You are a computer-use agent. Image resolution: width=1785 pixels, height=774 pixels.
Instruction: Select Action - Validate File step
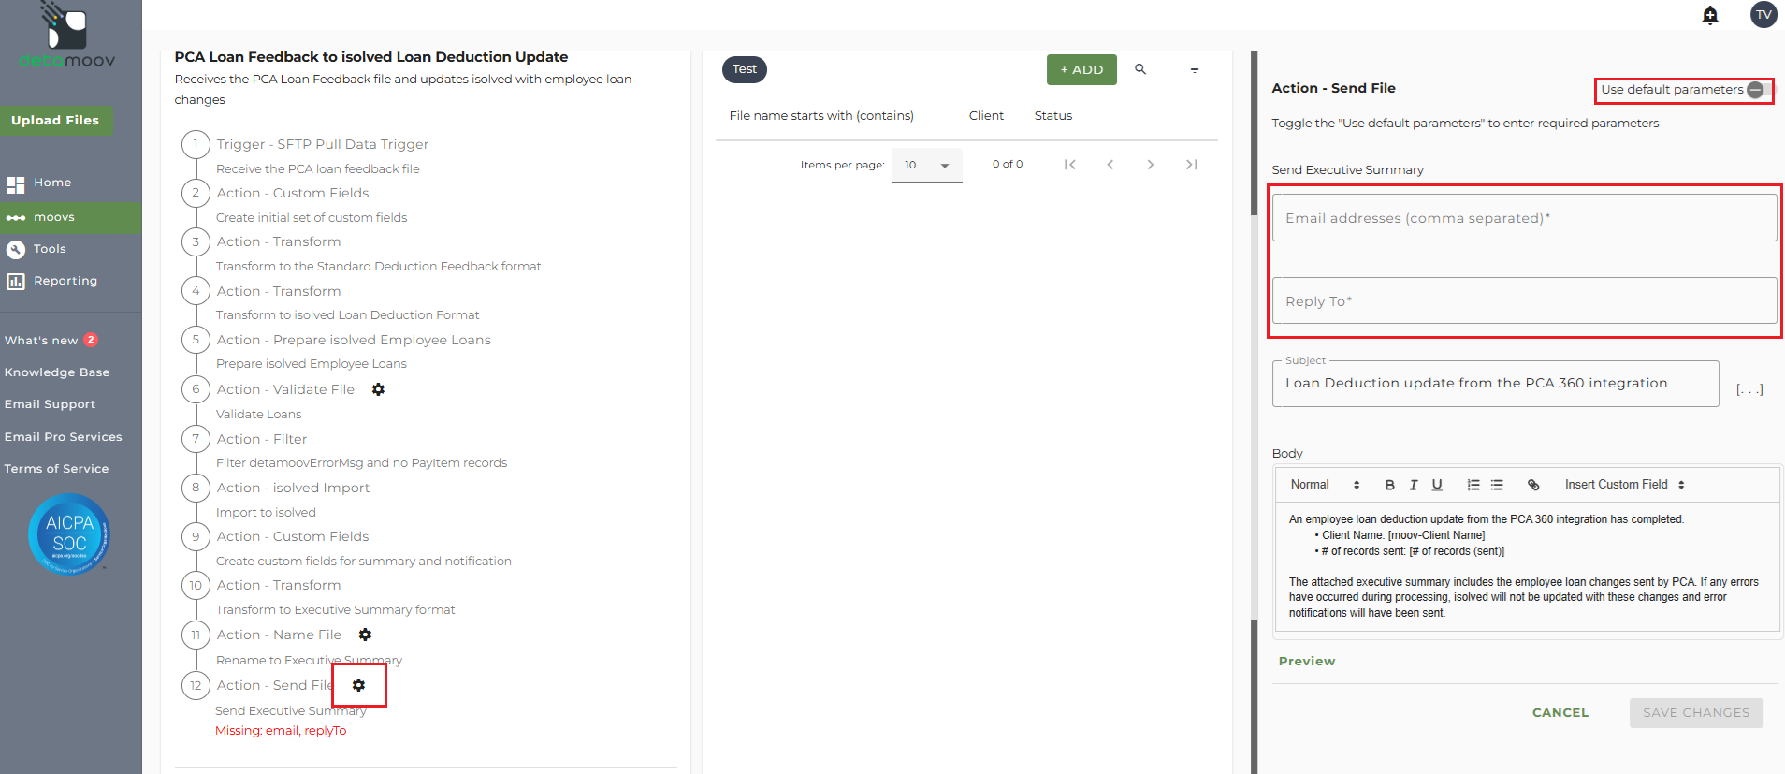pyautogui.click(x=285, y=389)
